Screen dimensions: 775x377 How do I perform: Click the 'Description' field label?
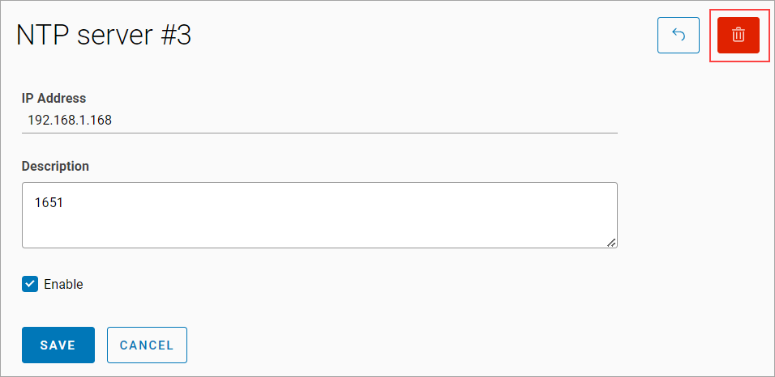pos(55,166)
